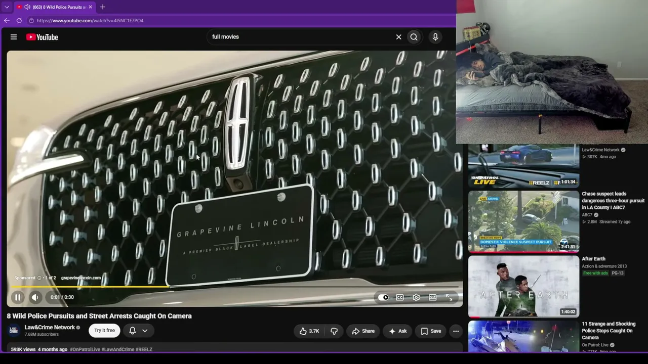Viewport: 648px width, 364px height.
Task: Submit search with the magnifier button
Action: coord(414,37)
